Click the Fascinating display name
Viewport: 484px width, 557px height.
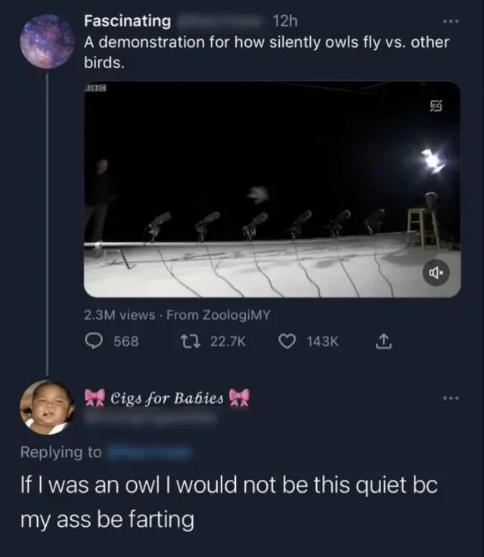[x=127, y=21]
